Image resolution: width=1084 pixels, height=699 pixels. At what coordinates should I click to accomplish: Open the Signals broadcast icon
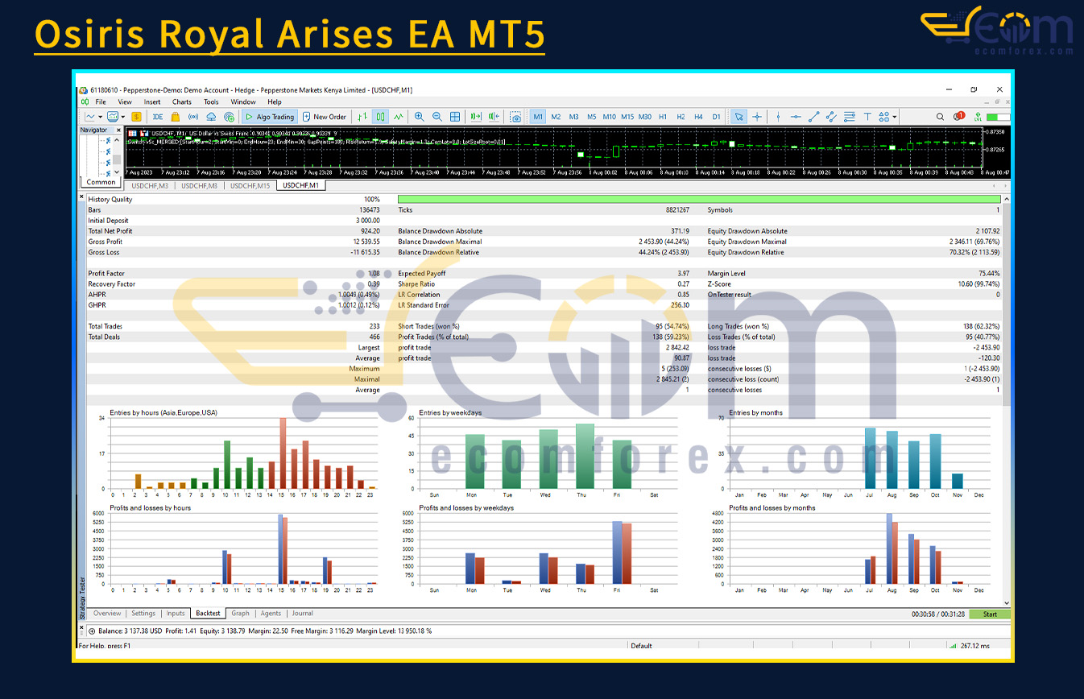pyautogui.click(x=193, y=117)
